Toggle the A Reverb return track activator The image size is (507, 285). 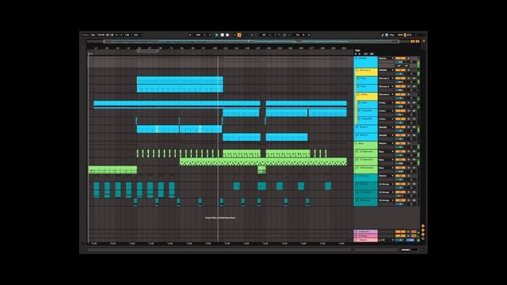point(400,232)
